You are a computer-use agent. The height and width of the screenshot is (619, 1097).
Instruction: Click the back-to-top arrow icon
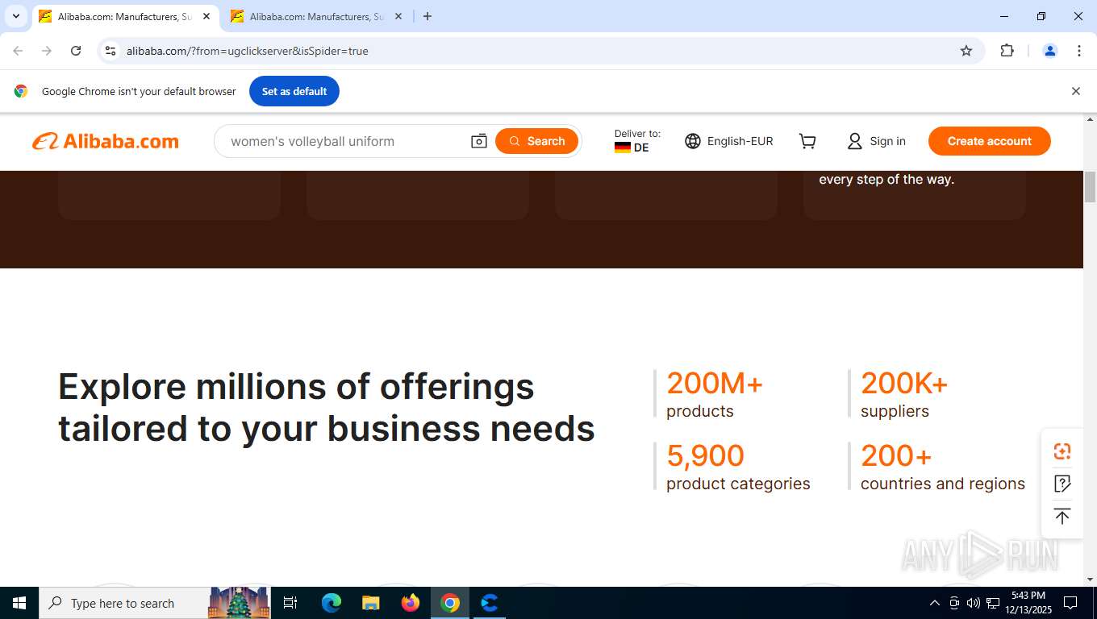[1062, 516]
